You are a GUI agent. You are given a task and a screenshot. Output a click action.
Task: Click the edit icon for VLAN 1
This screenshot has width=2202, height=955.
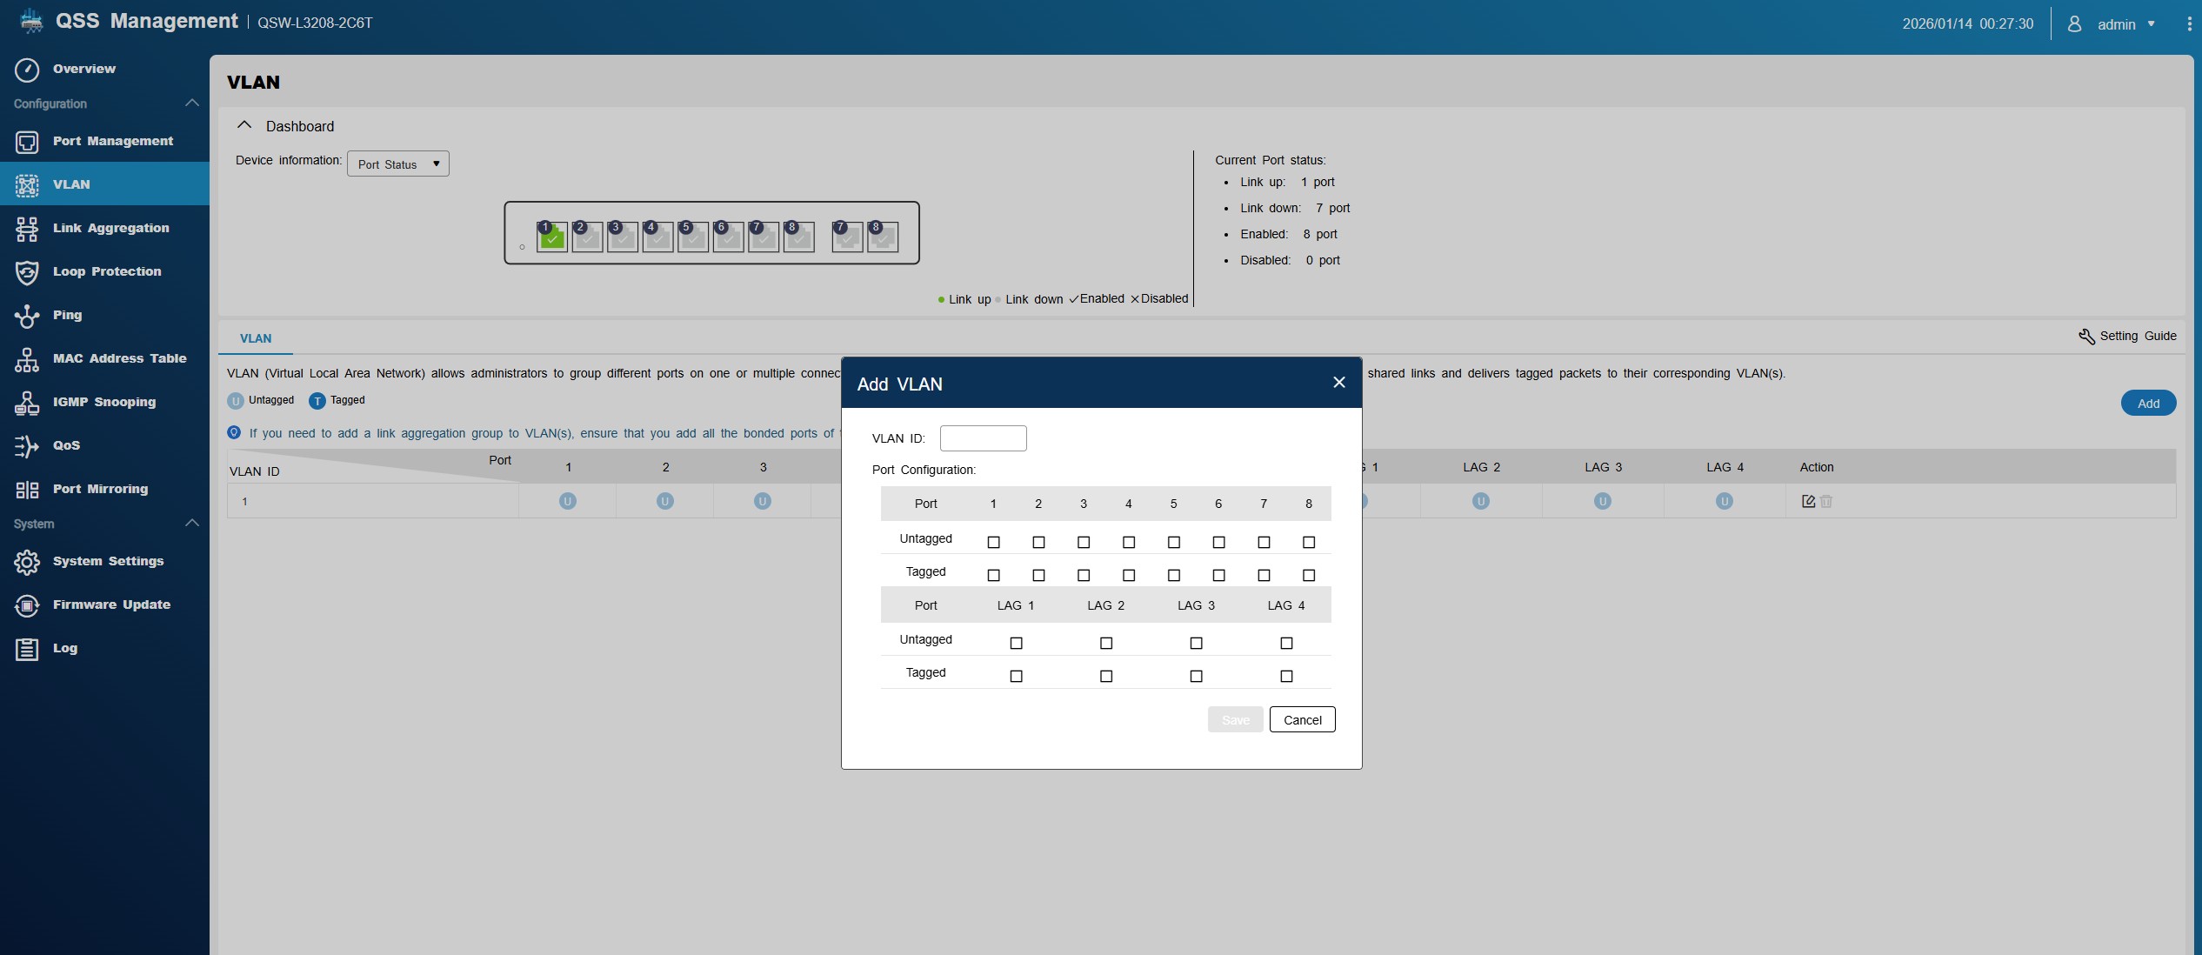click(x=1808, y=502)
